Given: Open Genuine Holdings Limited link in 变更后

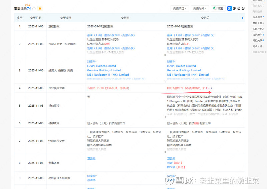Looking at the screenshot, I should click(x=184, y=70).
